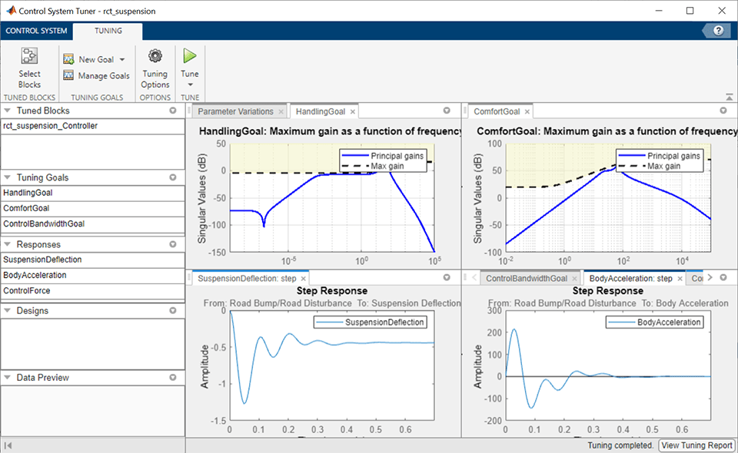Screen dimensions: 738x453
Task: Click the New Goal icon
Action: pyautogui.click(x=68, y=59)
